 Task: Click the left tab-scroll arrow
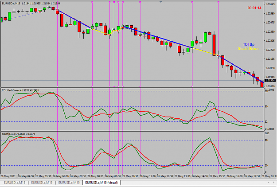click(269, 183)
